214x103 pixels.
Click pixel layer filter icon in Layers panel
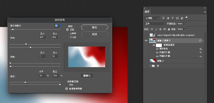(x=163, y=18)
